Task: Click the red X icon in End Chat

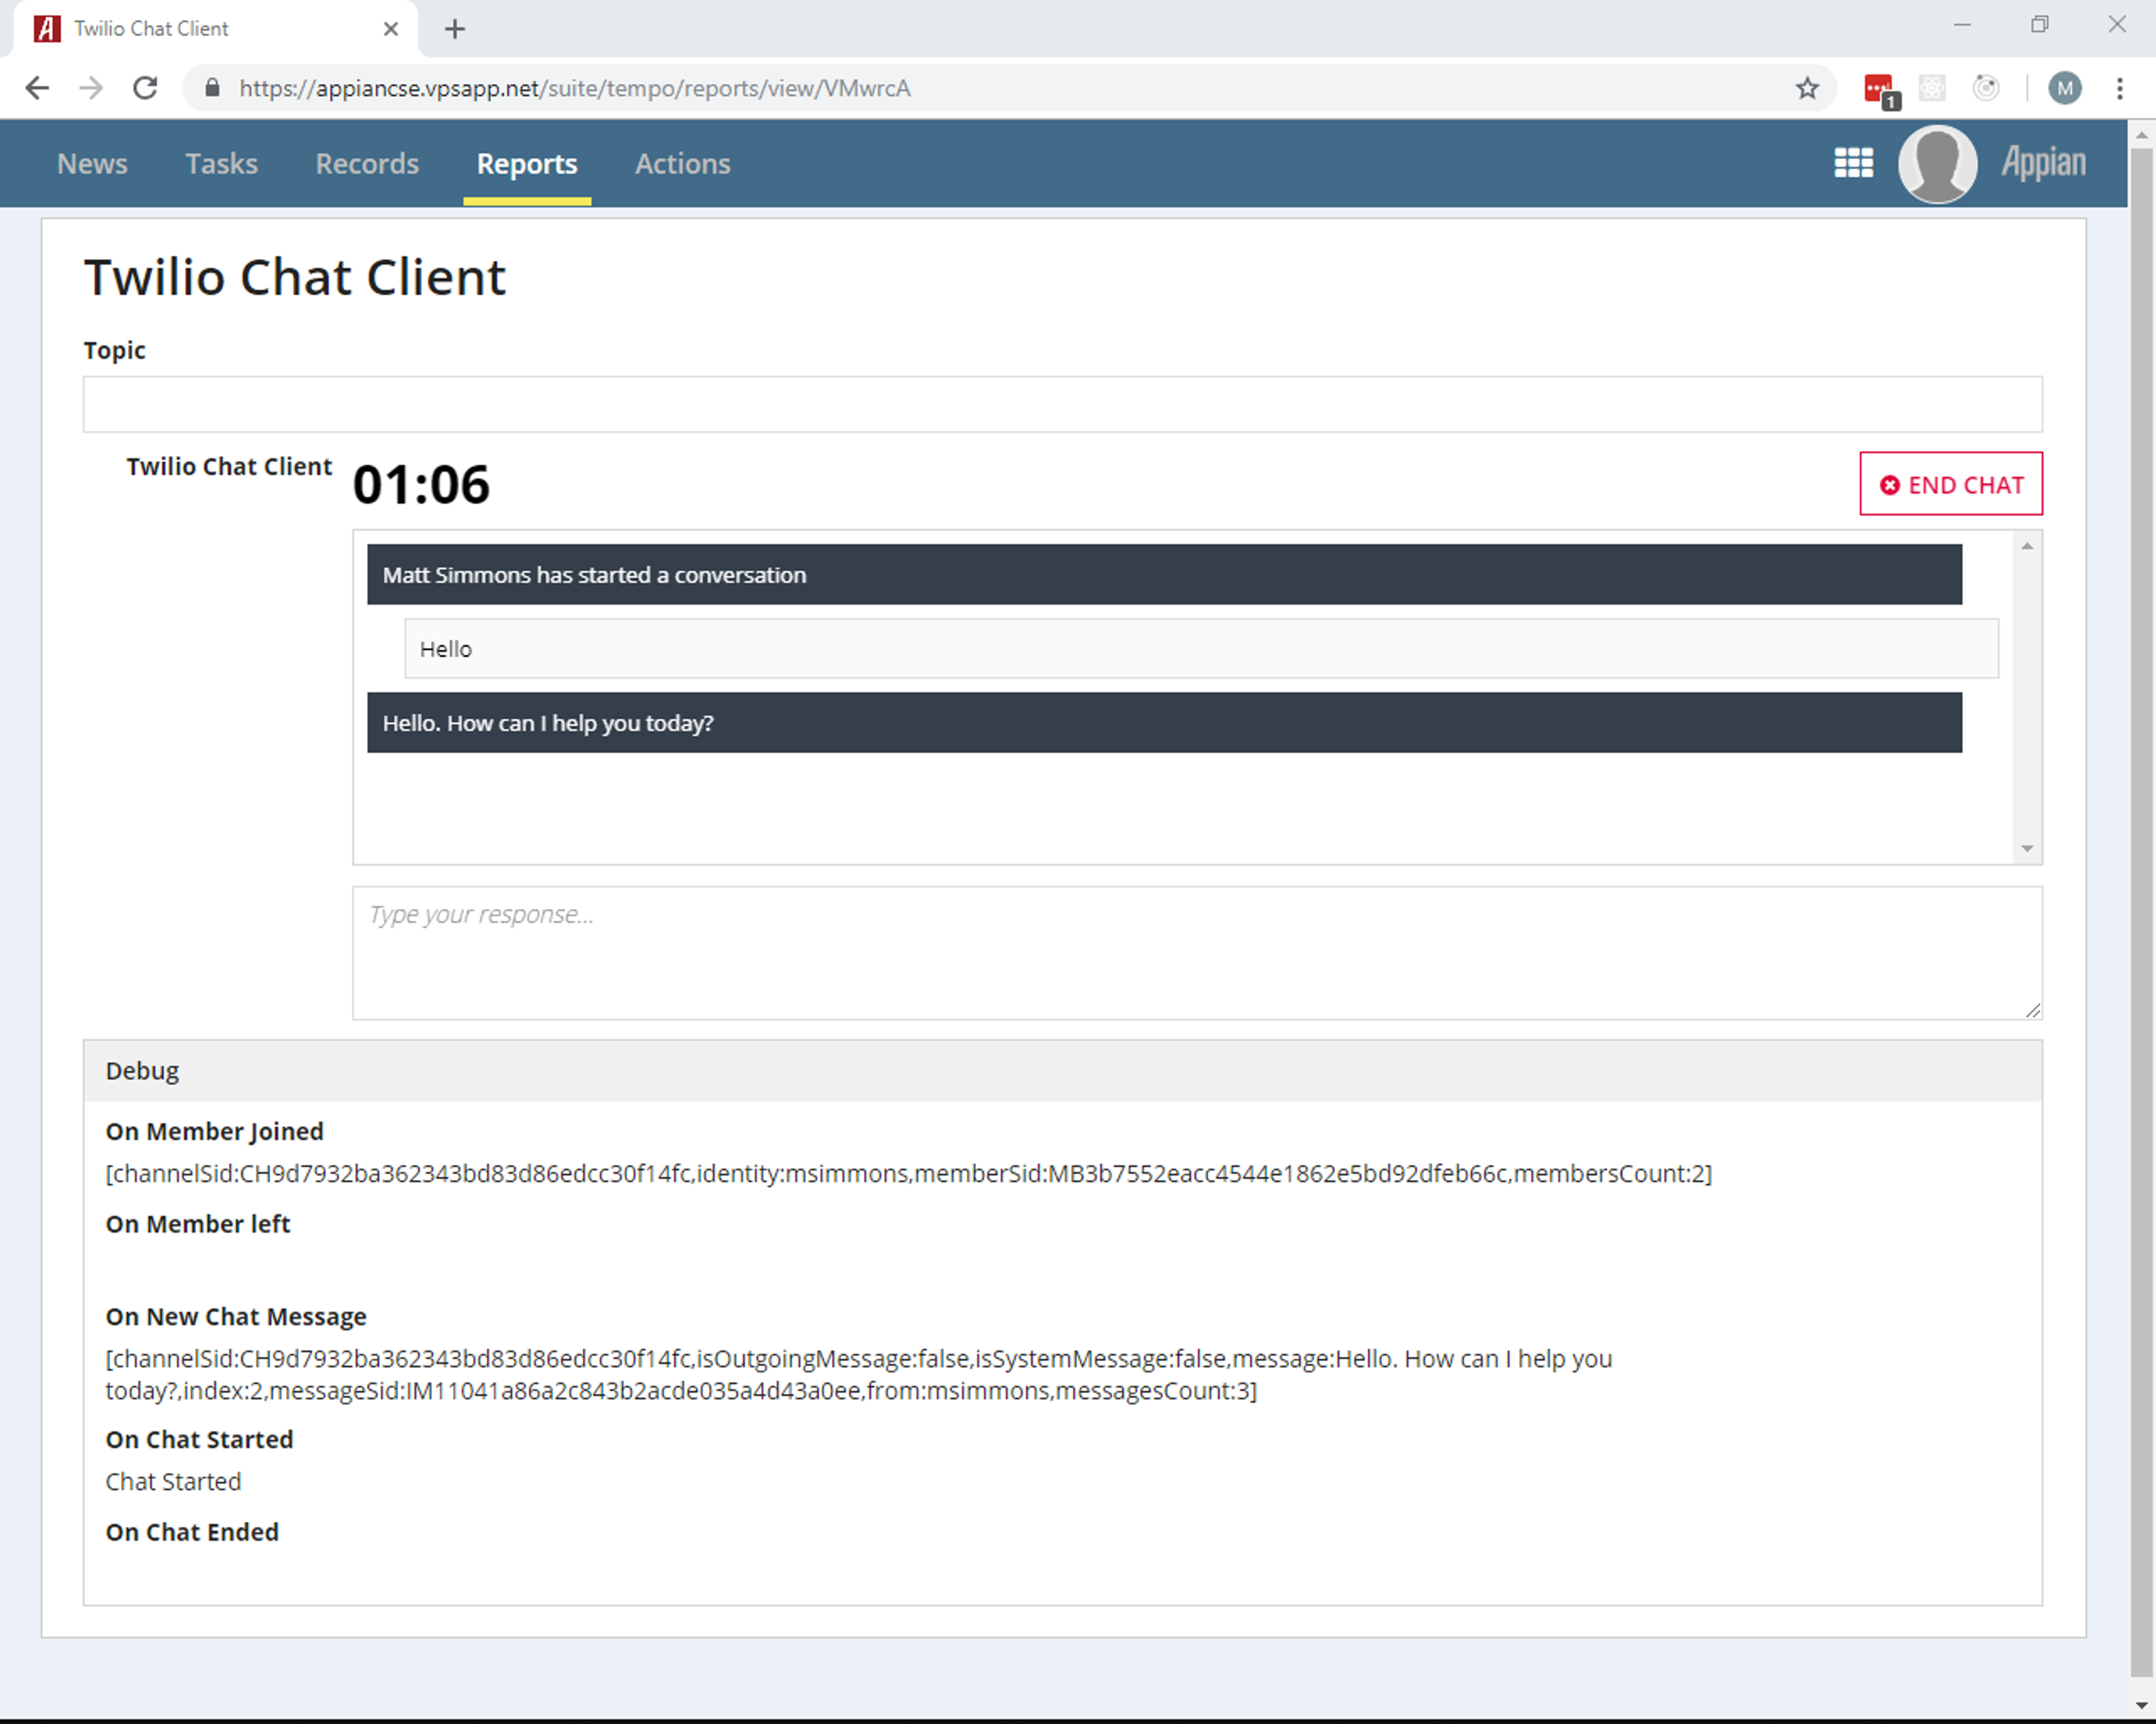Action: pos(1889,485)
